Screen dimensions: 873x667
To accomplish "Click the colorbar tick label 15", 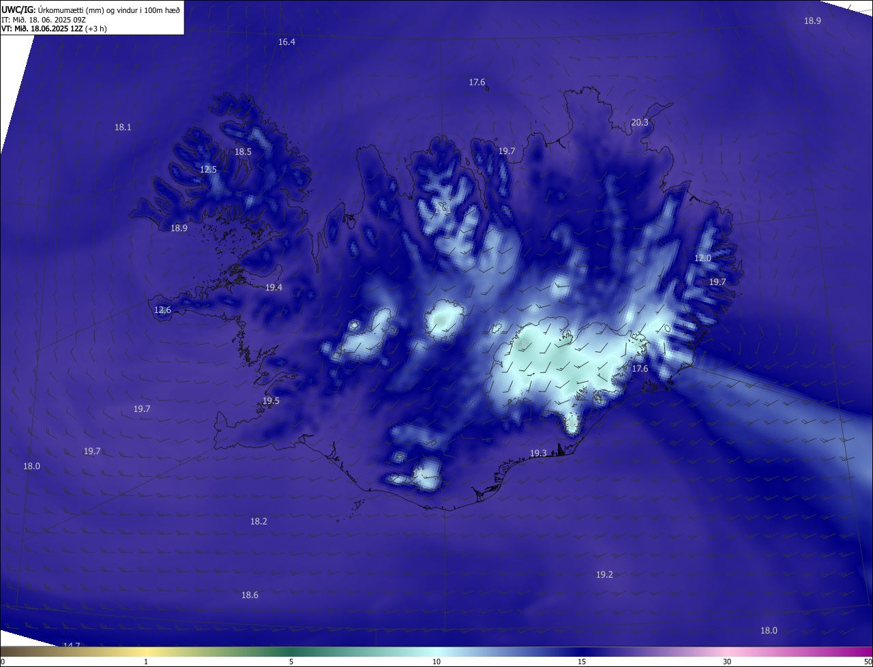I will pyautogui.click(x=582, y=662).
